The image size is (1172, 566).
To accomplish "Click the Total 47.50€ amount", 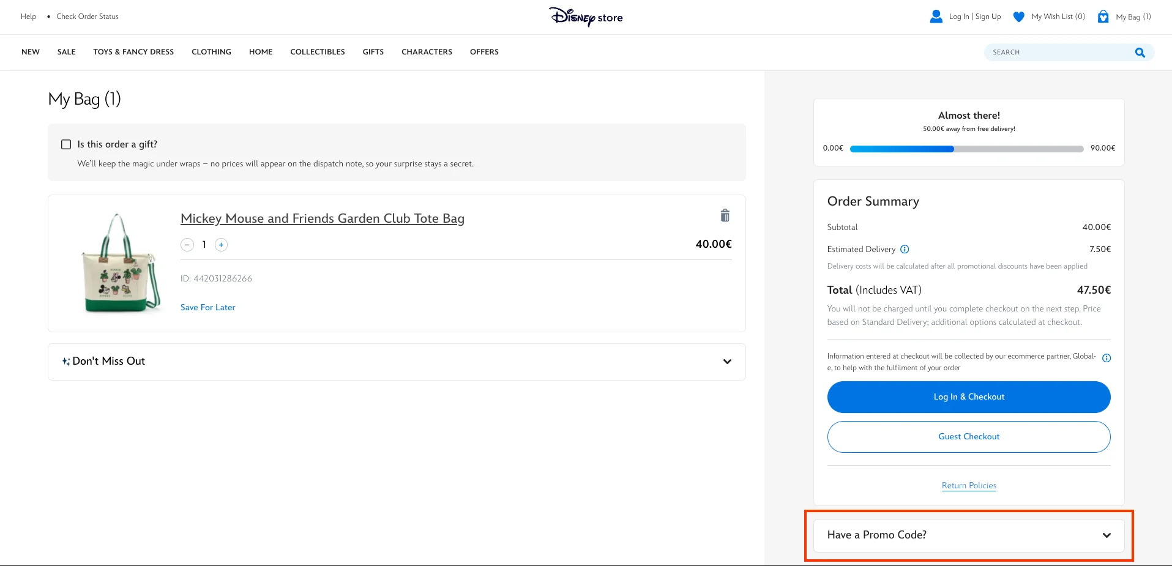I will click(x=1094, y=290).
